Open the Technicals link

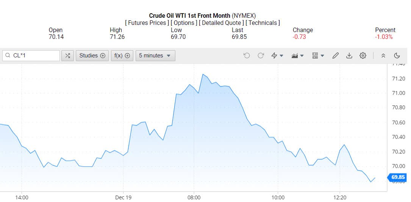tap(263, 23)
